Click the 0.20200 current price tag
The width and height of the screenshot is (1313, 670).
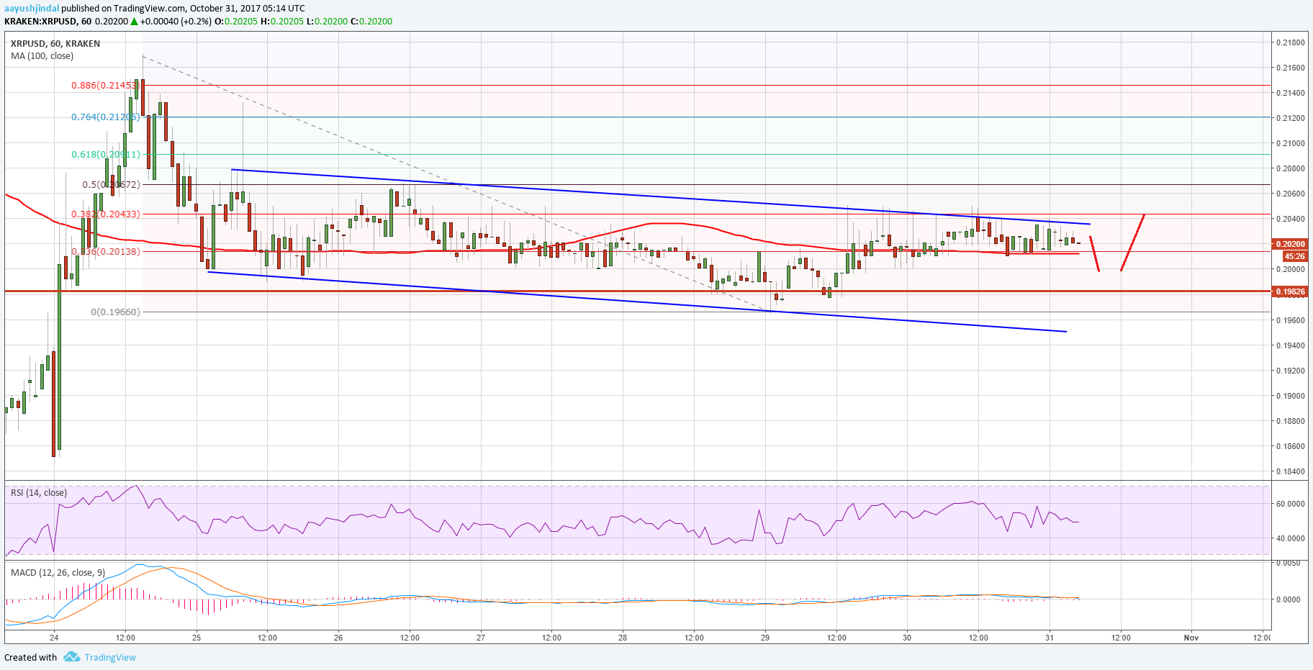coord(1290,244)
